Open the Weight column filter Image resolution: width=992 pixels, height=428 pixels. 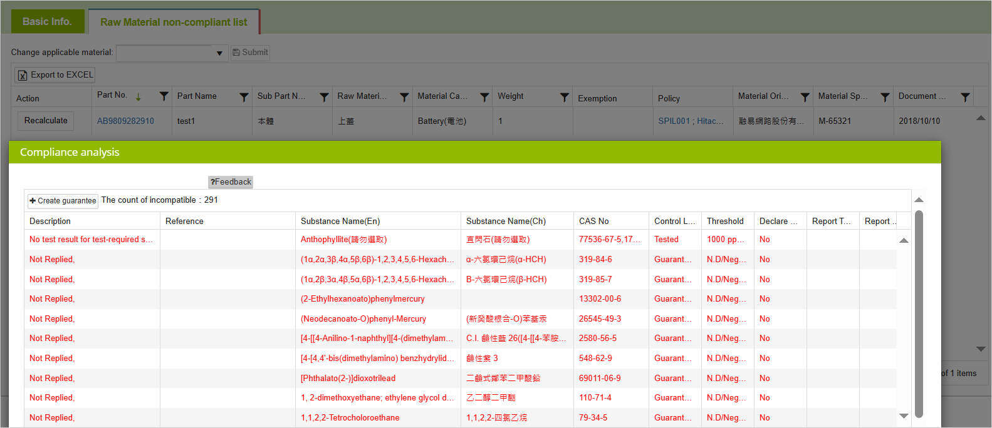(565, 97)
